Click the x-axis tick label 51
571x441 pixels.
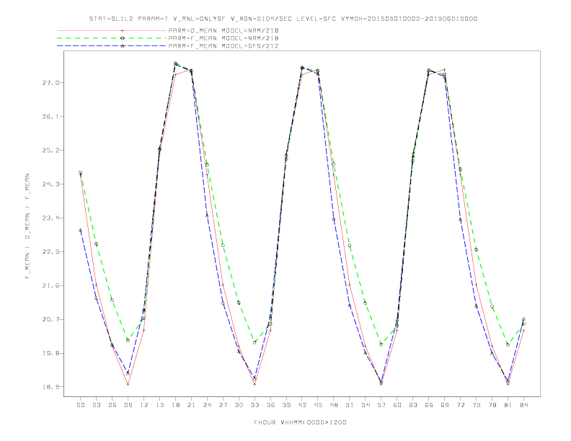[350, 405]
